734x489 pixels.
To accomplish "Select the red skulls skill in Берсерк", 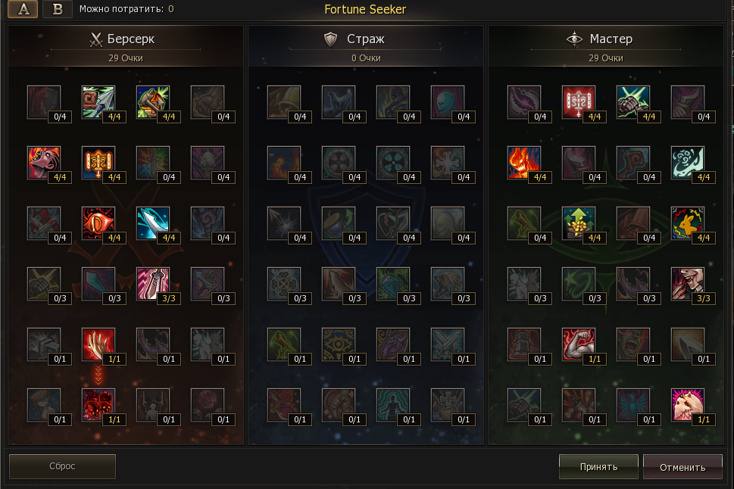I will [98, 405].
